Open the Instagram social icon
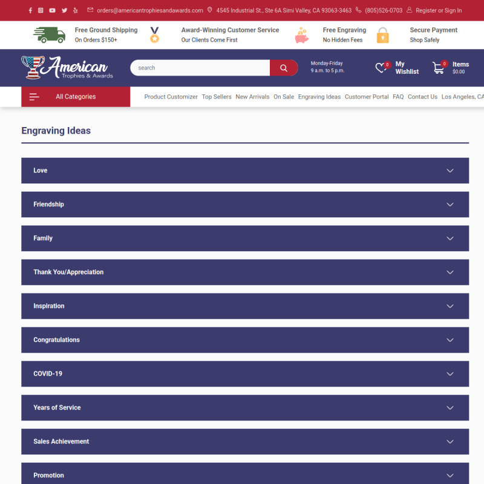 tap(41, 10)
